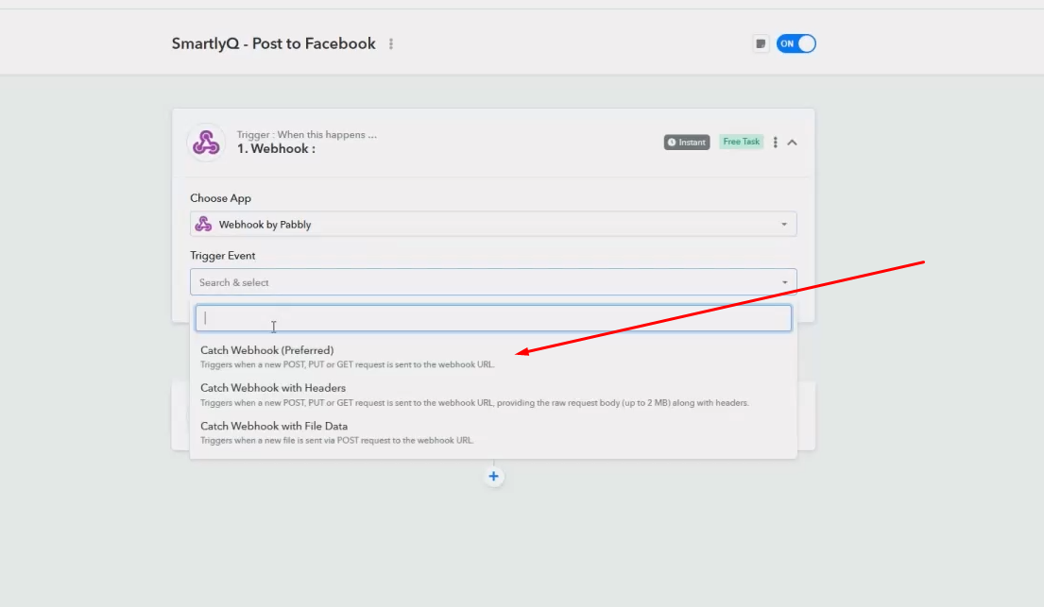The image size is (1044, 607).
Task: Click the Instant badge
Action: tap(687, 143)
